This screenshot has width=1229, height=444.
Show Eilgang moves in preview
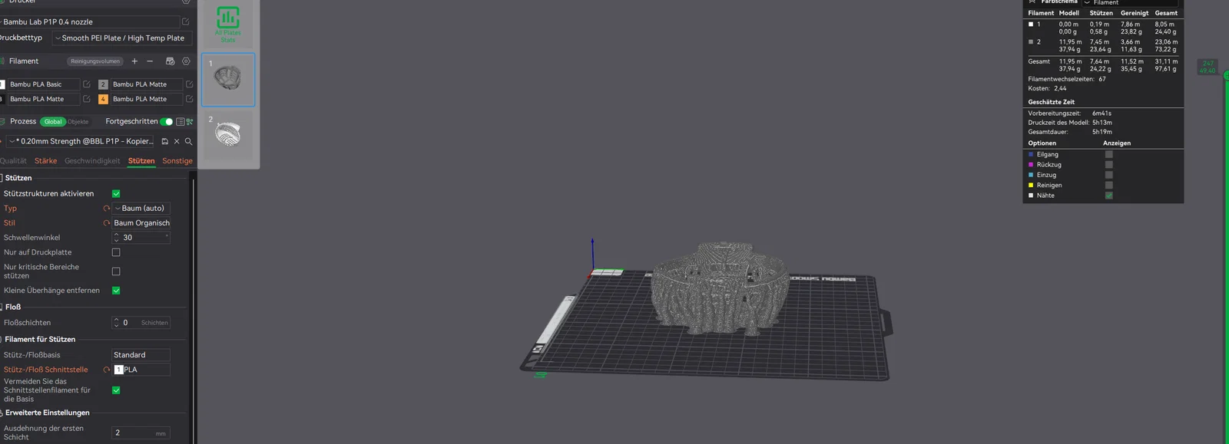click(1108, 154)
